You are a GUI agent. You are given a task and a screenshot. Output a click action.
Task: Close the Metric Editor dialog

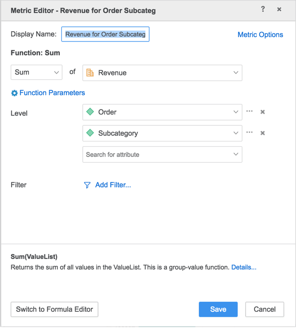279,9
